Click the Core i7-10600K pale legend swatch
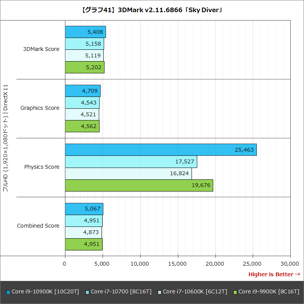This screenshot has width=304, height=304. pos(160,292)
